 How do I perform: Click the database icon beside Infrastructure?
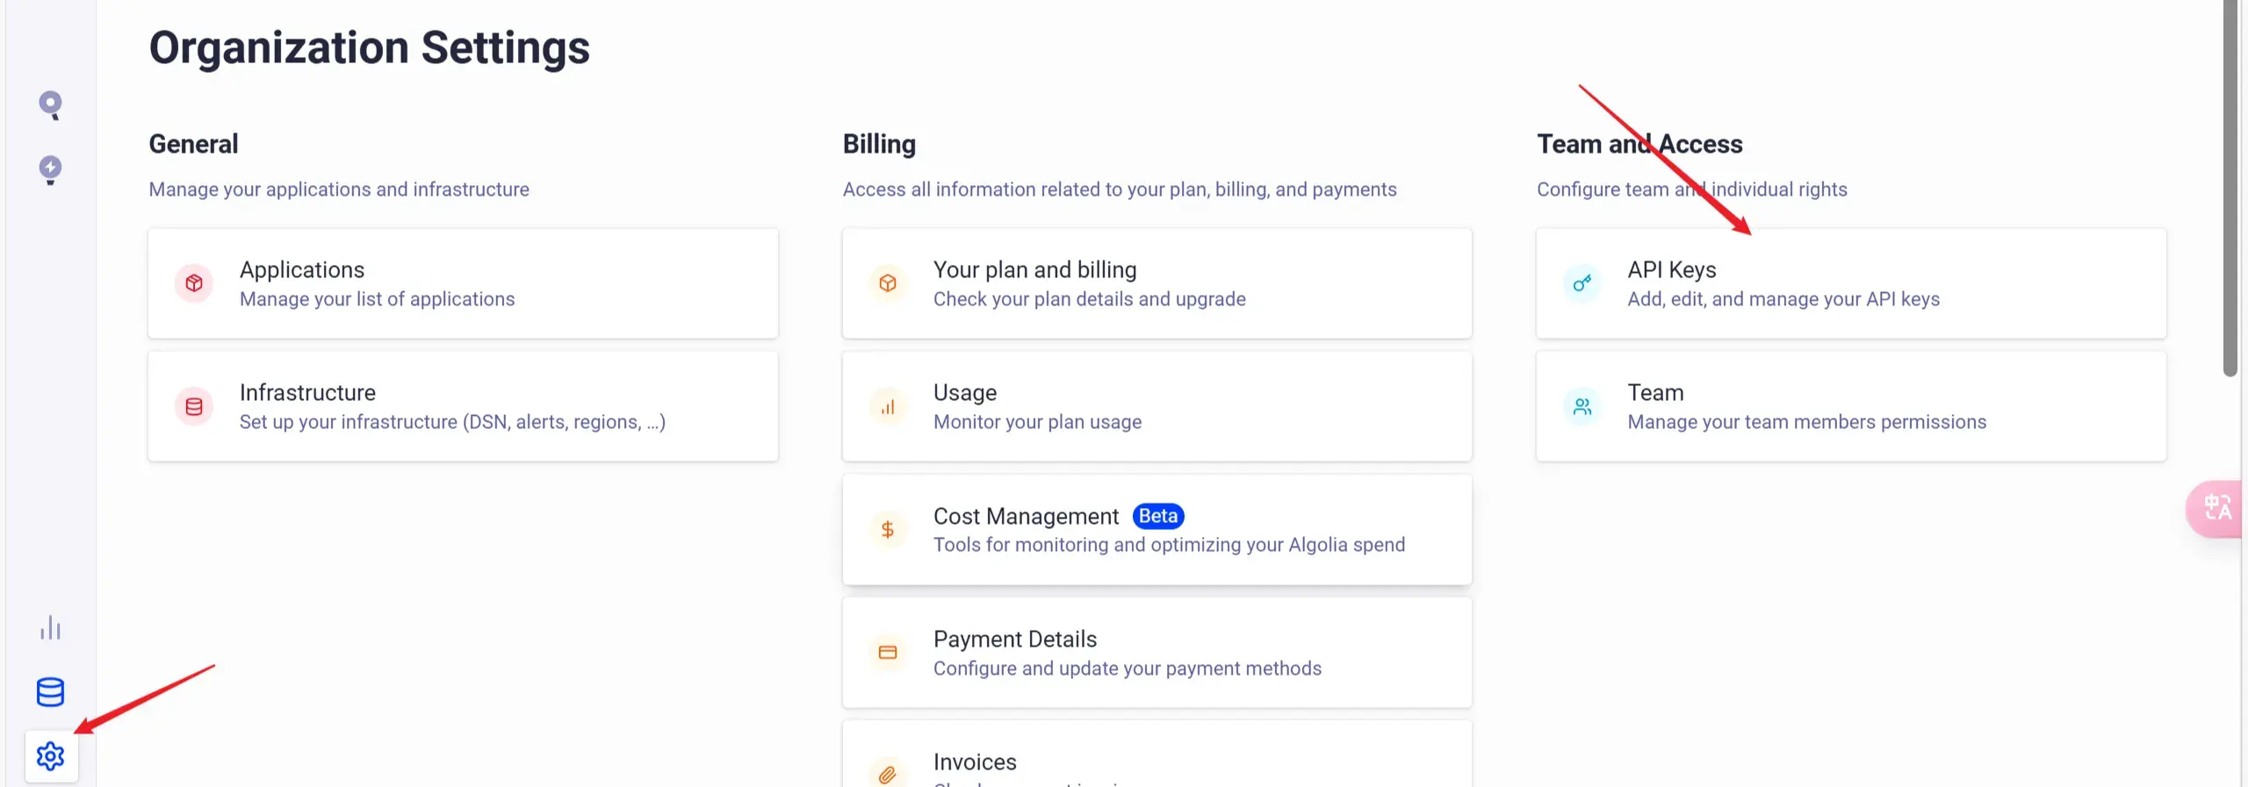pyautogui.click(x=194, y=406)
